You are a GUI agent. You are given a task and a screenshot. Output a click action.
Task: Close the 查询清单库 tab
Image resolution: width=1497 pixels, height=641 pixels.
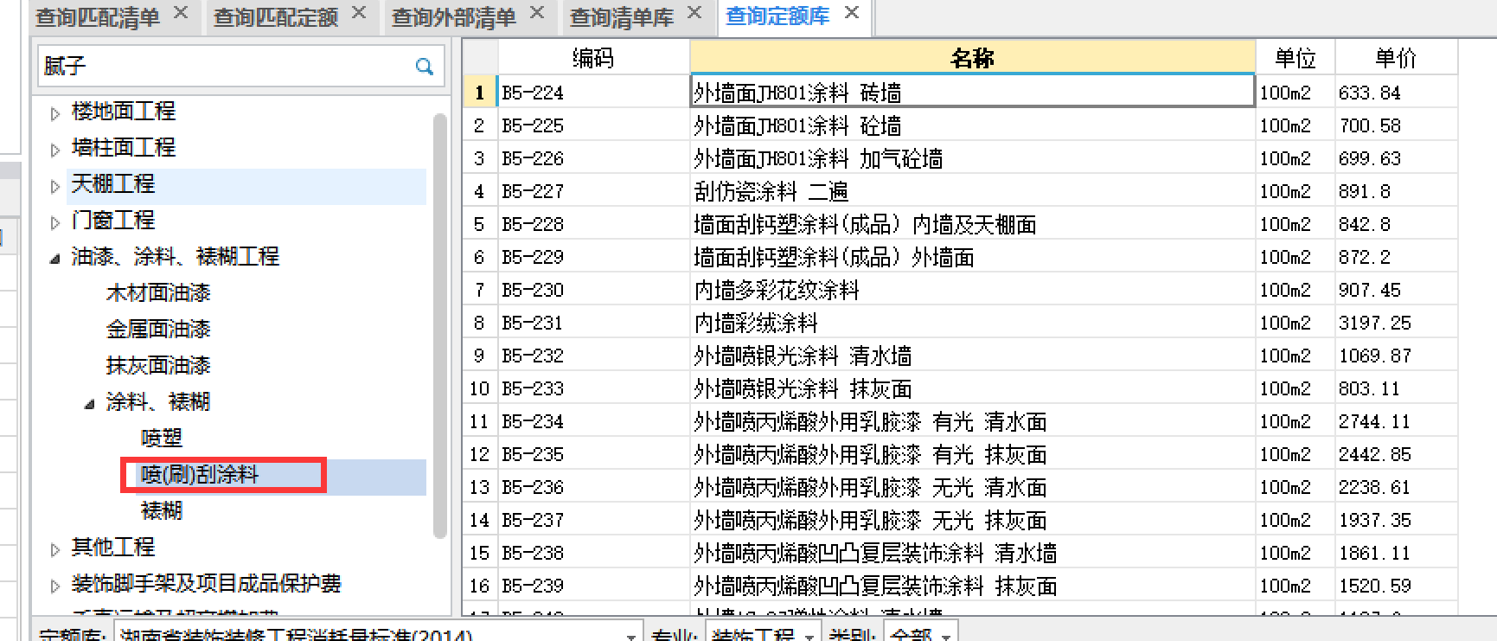point(694,13)
